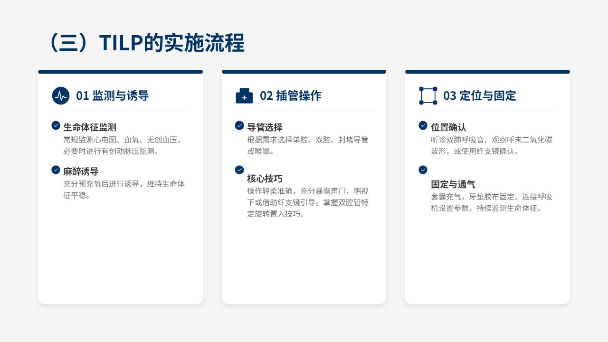Click the dark blue bar atop the 插管操作 card
The height and width of the screenshot is (342, 608).
tap(304, 72)
